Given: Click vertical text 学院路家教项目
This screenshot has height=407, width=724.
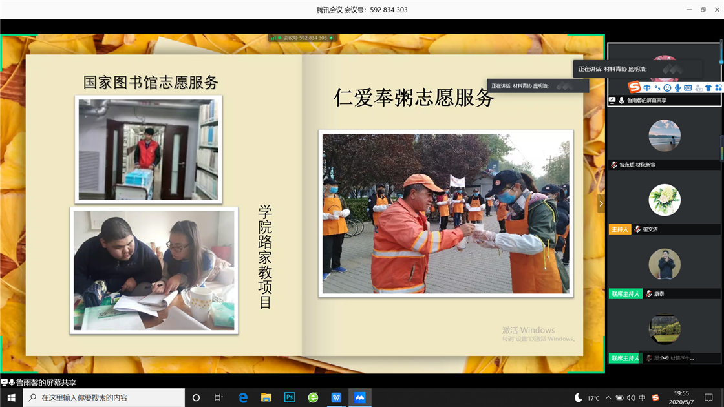Looking at the screenshot, I should click(x=265, y=256).
